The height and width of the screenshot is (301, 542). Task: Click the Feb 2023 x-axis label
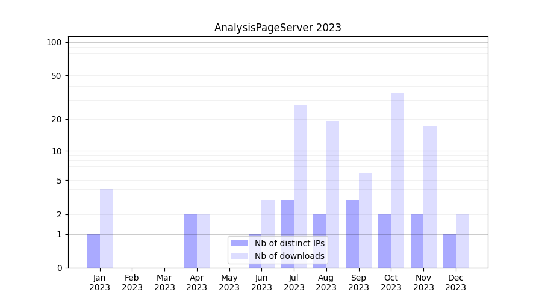(x=132, y=282)
